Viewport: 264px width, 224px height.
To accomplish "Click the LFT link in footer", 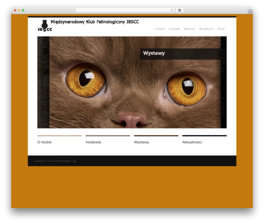I will (x=74, y=161).
